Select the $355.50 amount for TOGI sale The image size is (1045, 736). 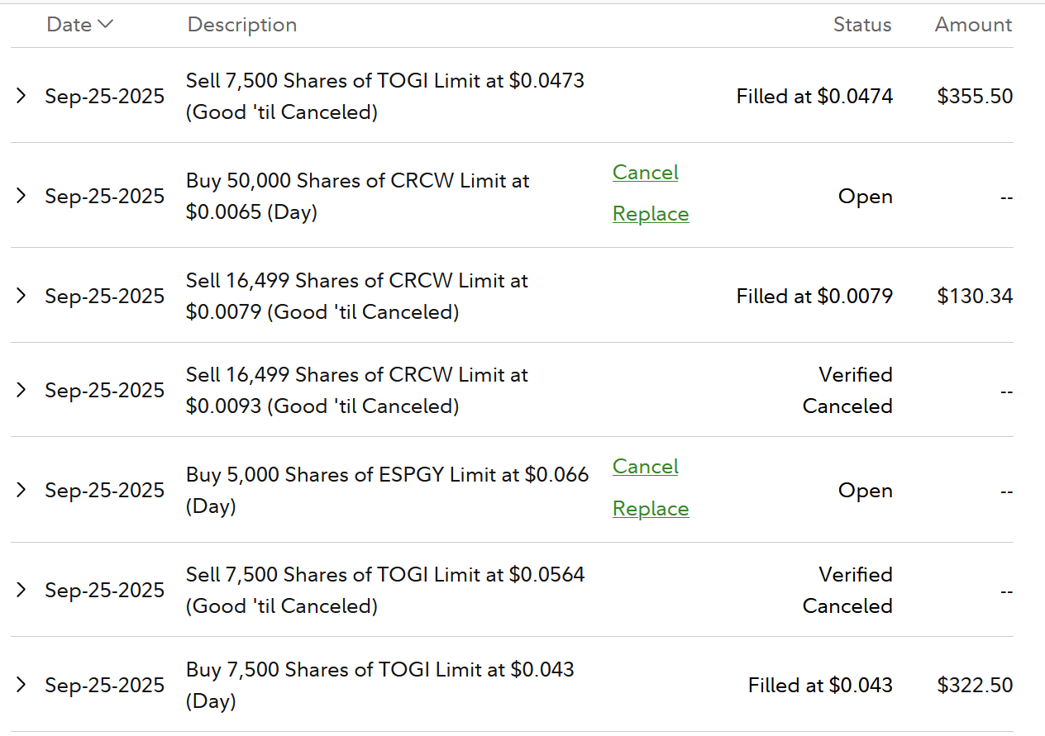click(x=975, y=96)
